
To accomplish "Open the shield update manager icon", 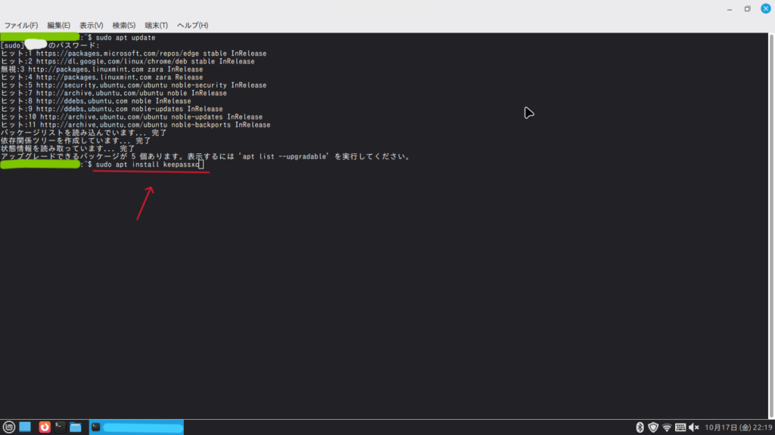I will coord(652,427).
